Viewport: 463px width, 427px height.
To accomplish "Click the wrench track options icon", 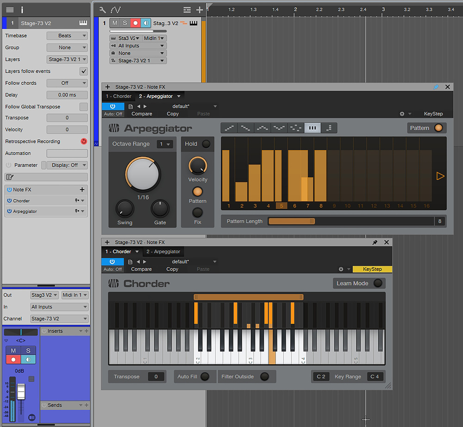I will point(102,9).
